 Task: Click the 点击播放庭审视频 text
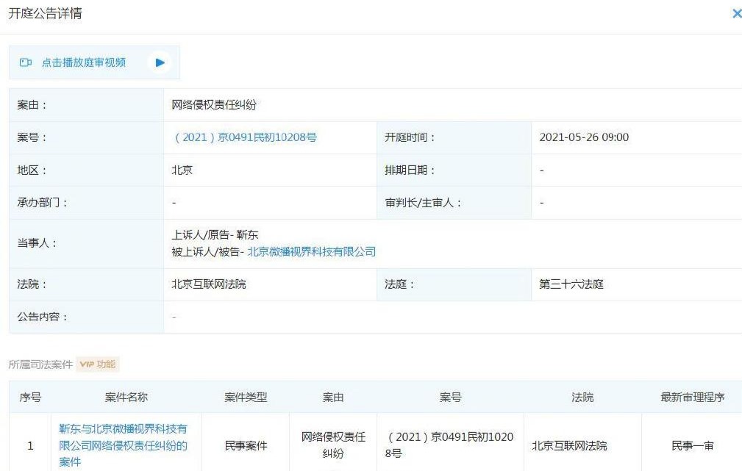pyautogui.click(x=83, y=62)
